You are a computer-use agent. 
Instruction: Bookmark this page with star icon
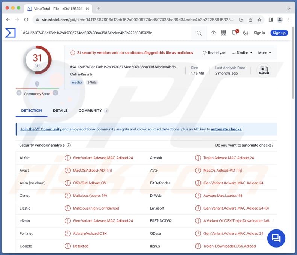click(259, 19)
